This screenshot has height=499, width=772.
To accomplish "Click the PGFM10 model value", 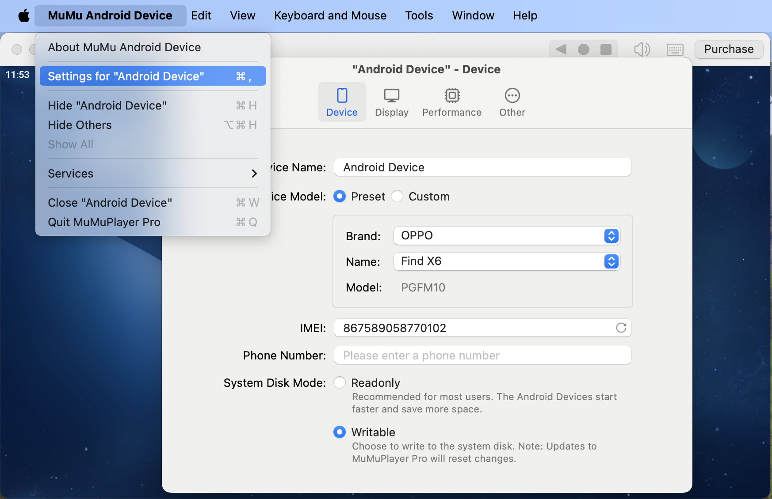I will tap(423, 287).
